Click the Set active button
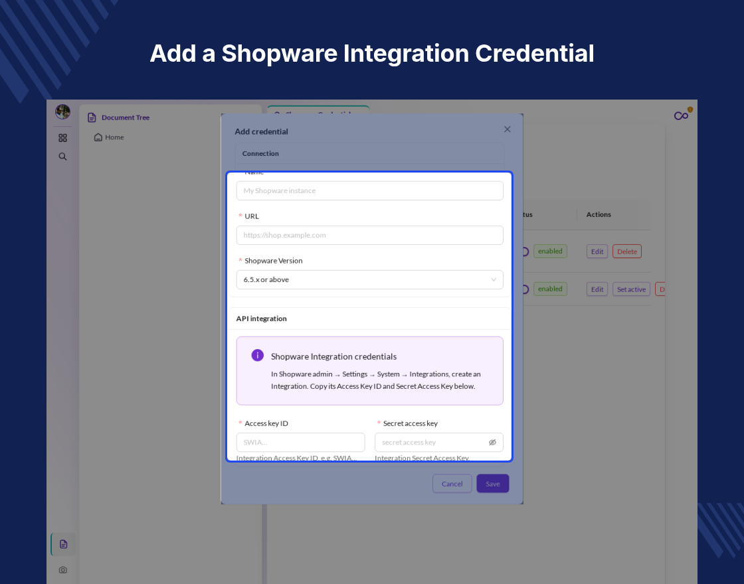 pos(631,289)
